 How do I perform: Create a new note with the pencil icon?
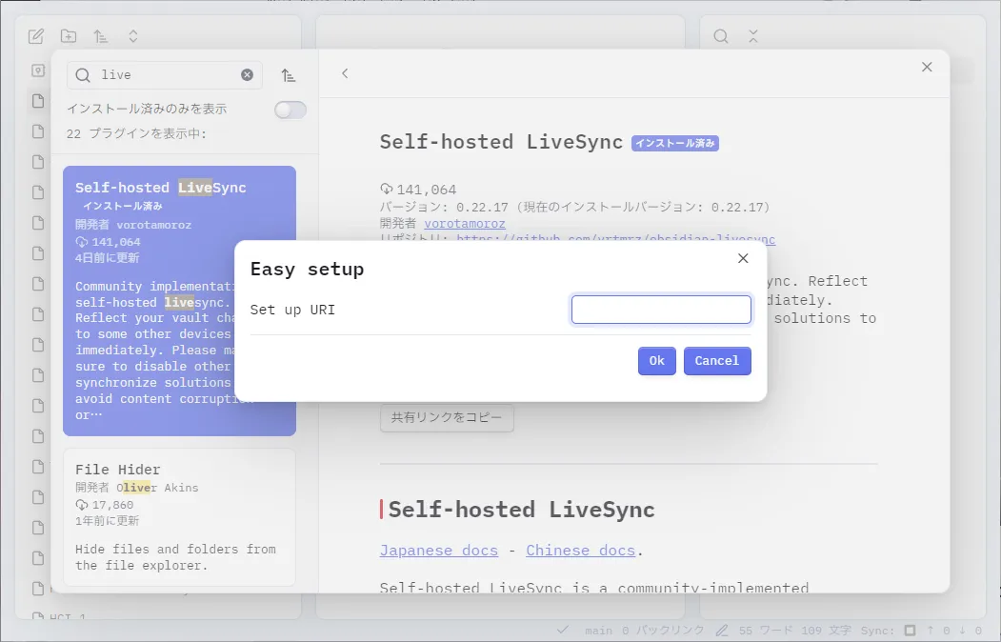click(36, 35)
